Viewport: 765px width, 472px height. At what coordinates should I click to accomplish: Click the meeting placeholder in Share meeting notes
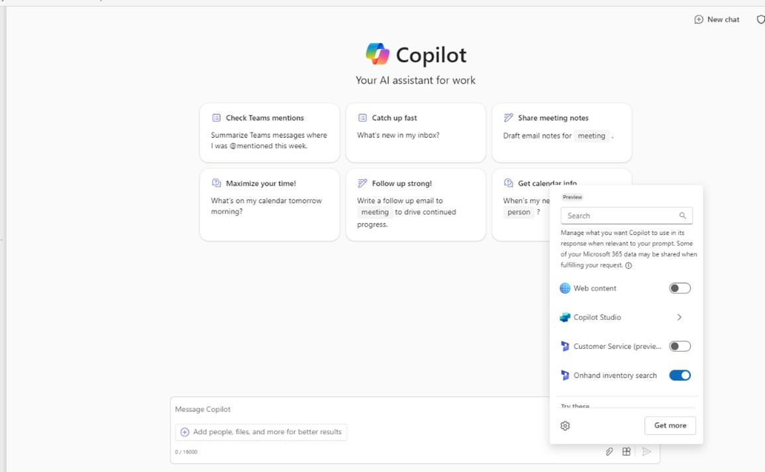(x=591, y=136)
